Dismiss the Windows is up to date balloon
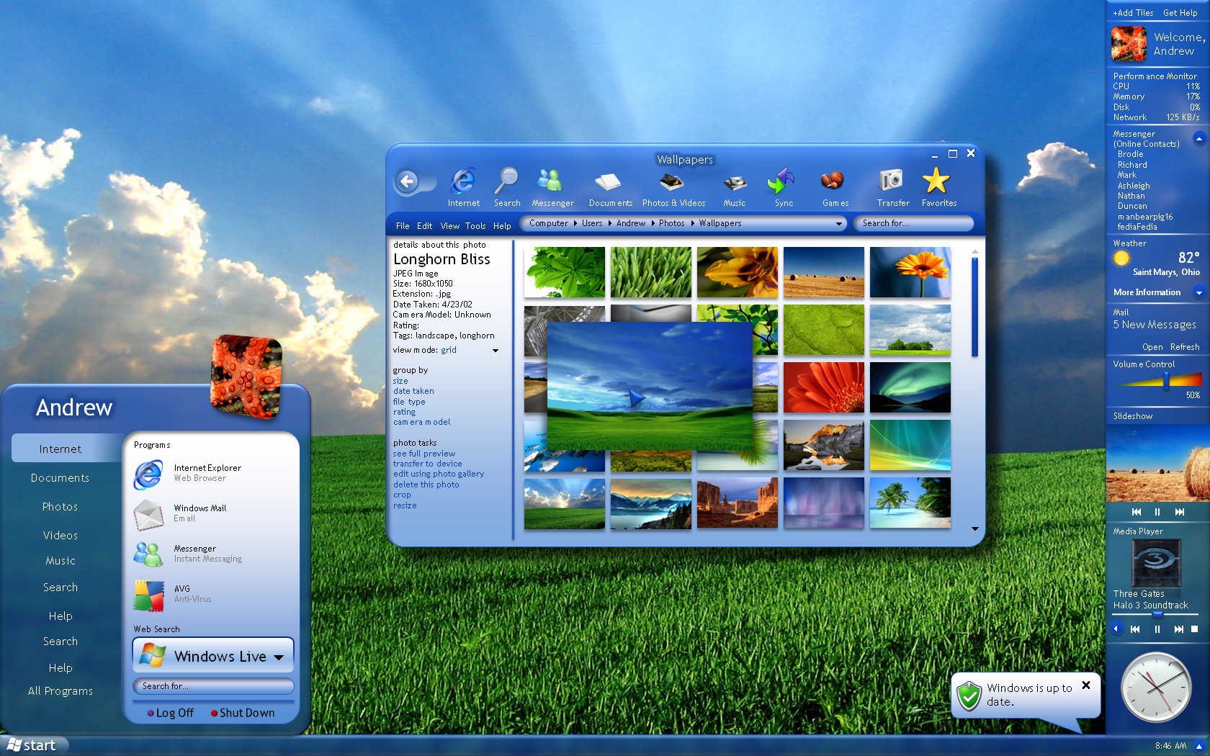Screen dimensions: 1210x756 [1086, 685]
